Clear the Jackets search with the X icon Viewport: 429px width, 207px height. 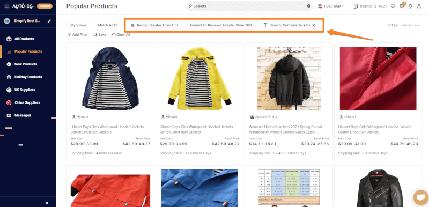pyautogui.click(x=309, y=6)
